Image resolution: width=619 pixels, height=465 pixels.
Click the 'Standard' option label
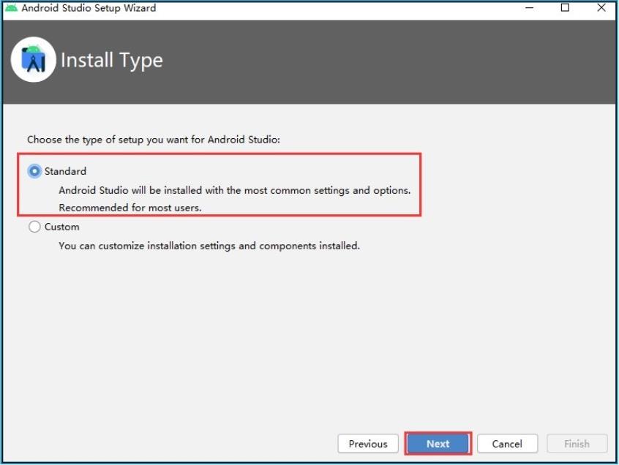coord(65,171)
